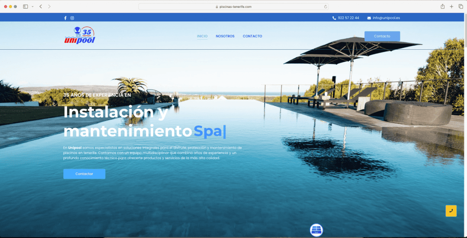
Task: Reload the page using the refresh icon
Action: coord(325,6)
